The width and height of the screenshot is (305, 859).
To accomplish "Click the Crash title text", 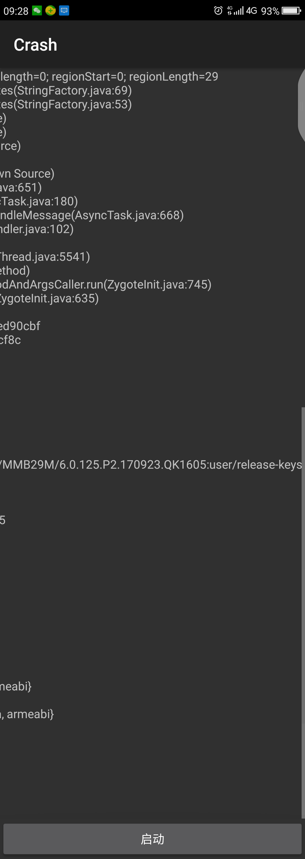I will click(x=35, y=45).
